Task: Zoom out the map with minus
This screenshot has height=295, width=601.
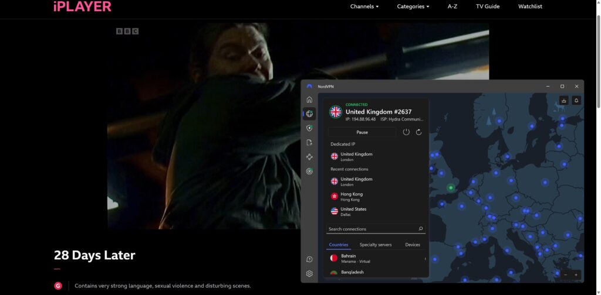Action: coord(565,275)
